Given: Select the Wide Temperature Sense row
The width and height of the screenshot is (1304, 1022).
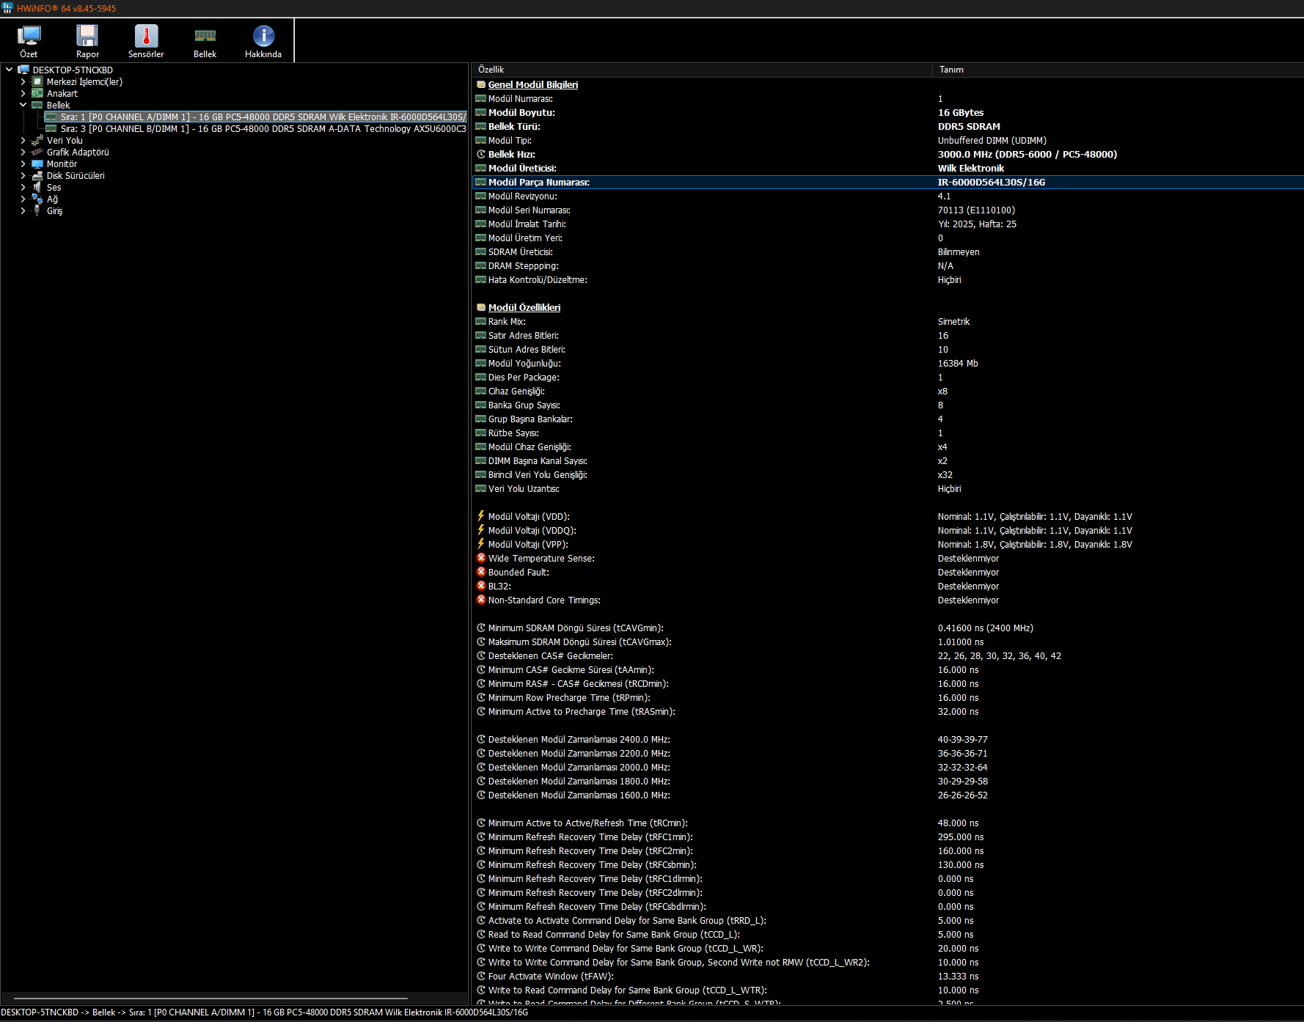Looking at the screenshot, I should click(x=887, y=558).
